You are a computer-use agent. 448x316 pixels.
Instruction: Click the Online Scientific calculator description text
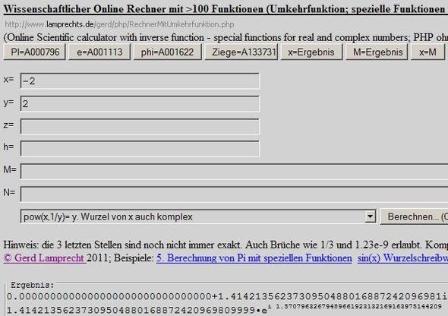(x=226, y=37)
